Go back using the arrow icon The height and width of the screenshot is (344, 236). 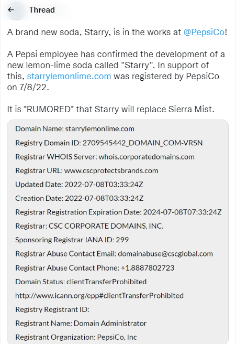pos(10,10)
